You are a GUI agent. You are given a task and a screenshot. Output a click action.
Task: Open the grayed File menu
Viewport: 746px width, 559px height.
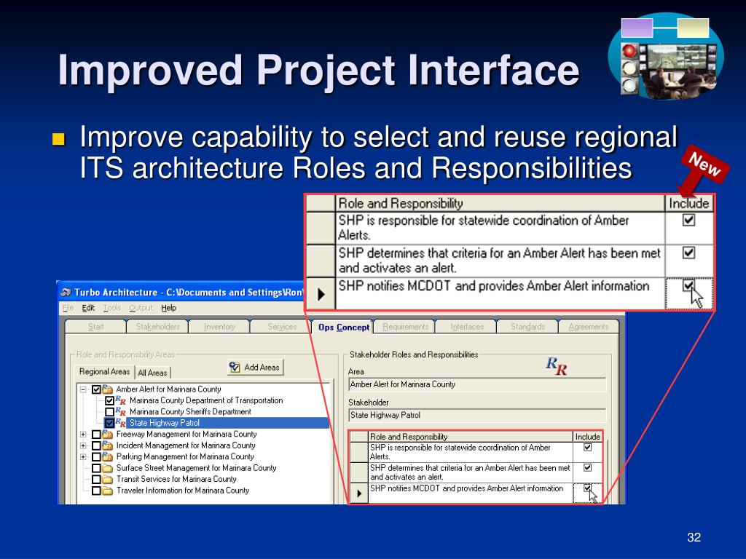(x=68, y=308)
